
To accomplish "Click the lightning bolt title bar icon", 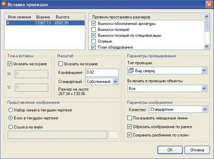I will pos(4,5).
